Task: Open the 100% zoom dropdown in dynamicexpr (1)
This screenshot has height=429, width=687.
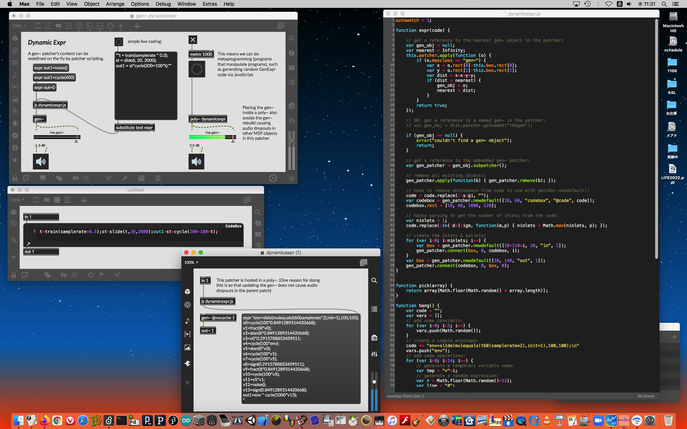Action: point(191,262)
